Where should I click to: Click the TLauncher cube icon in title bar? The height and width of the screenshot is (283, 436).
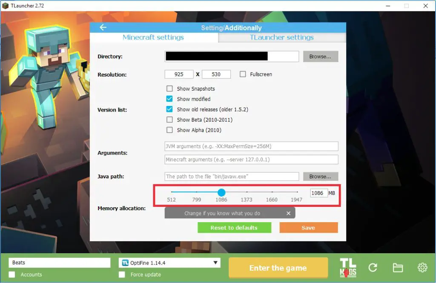tap(5, 6)
